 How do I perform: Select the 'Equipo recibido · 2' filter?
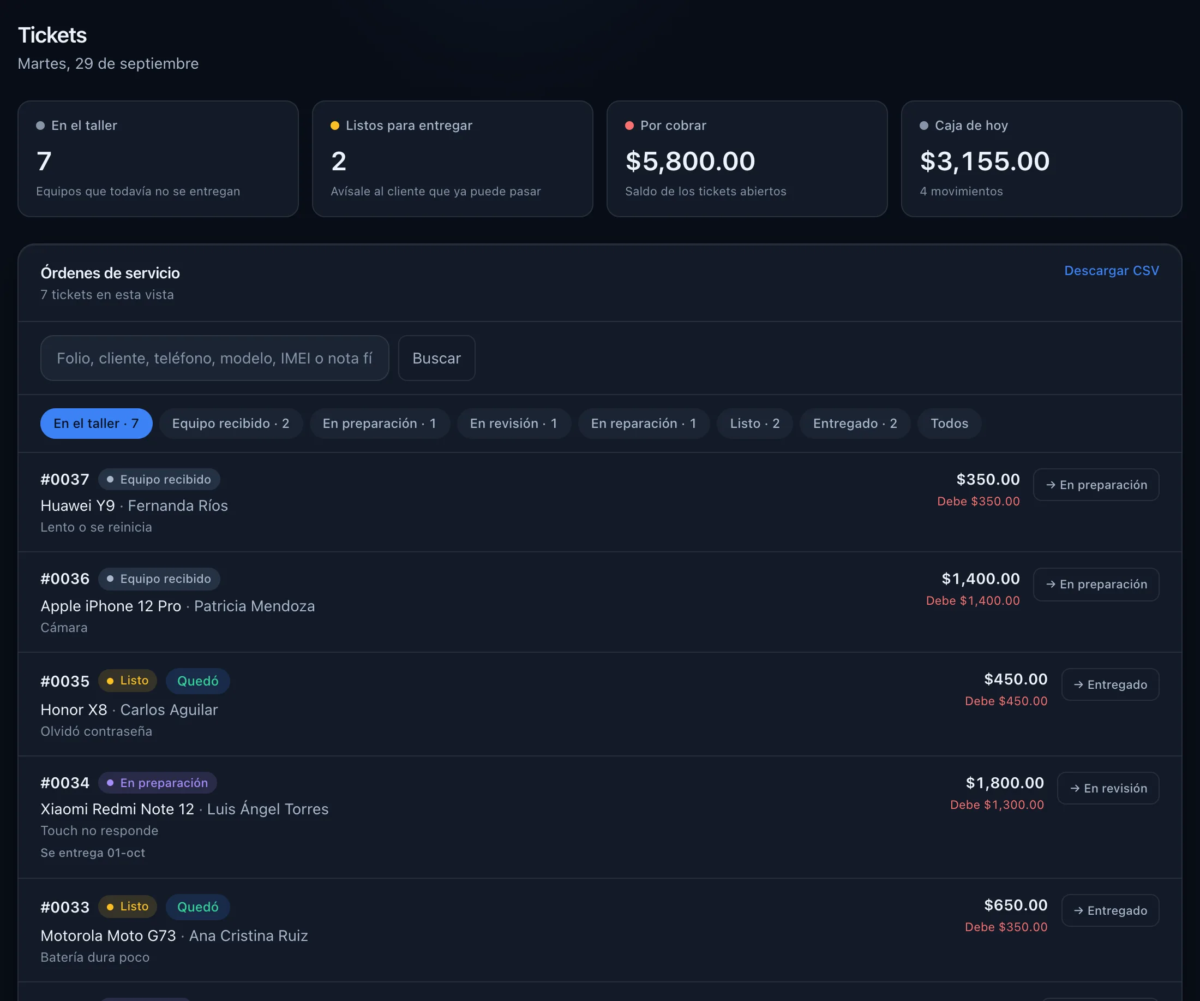point(231,424)
